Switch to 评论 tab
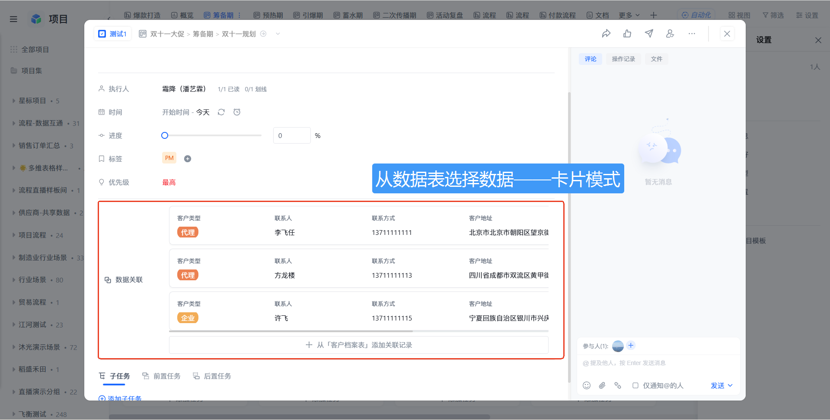Viewport: 830px width, 420px height. tap(591, 59)
